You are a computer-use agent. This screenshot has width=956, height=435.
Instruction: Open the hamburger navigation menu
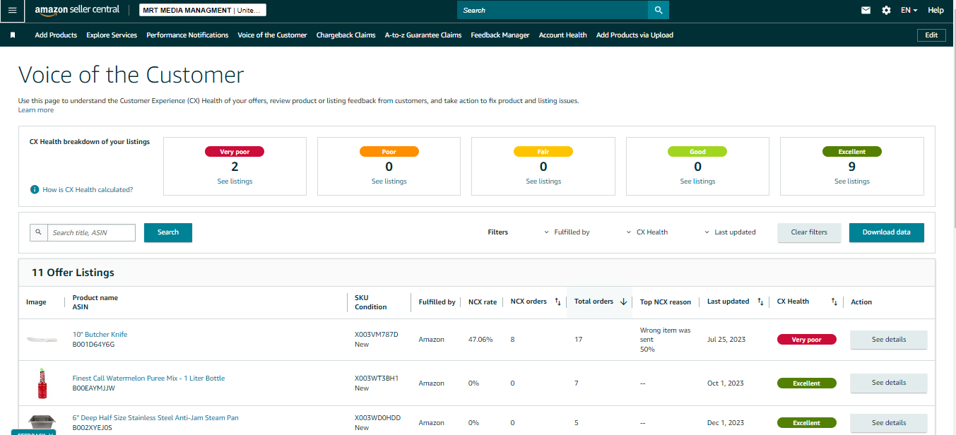(12, 11)
